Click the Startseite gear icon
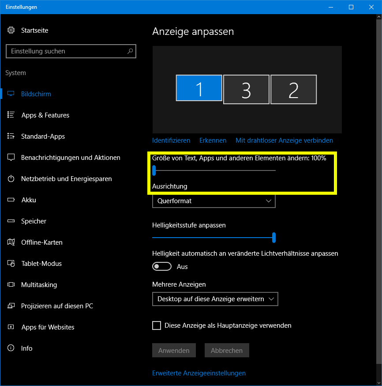This screenshot has width=382, height=386. (11, 30)
